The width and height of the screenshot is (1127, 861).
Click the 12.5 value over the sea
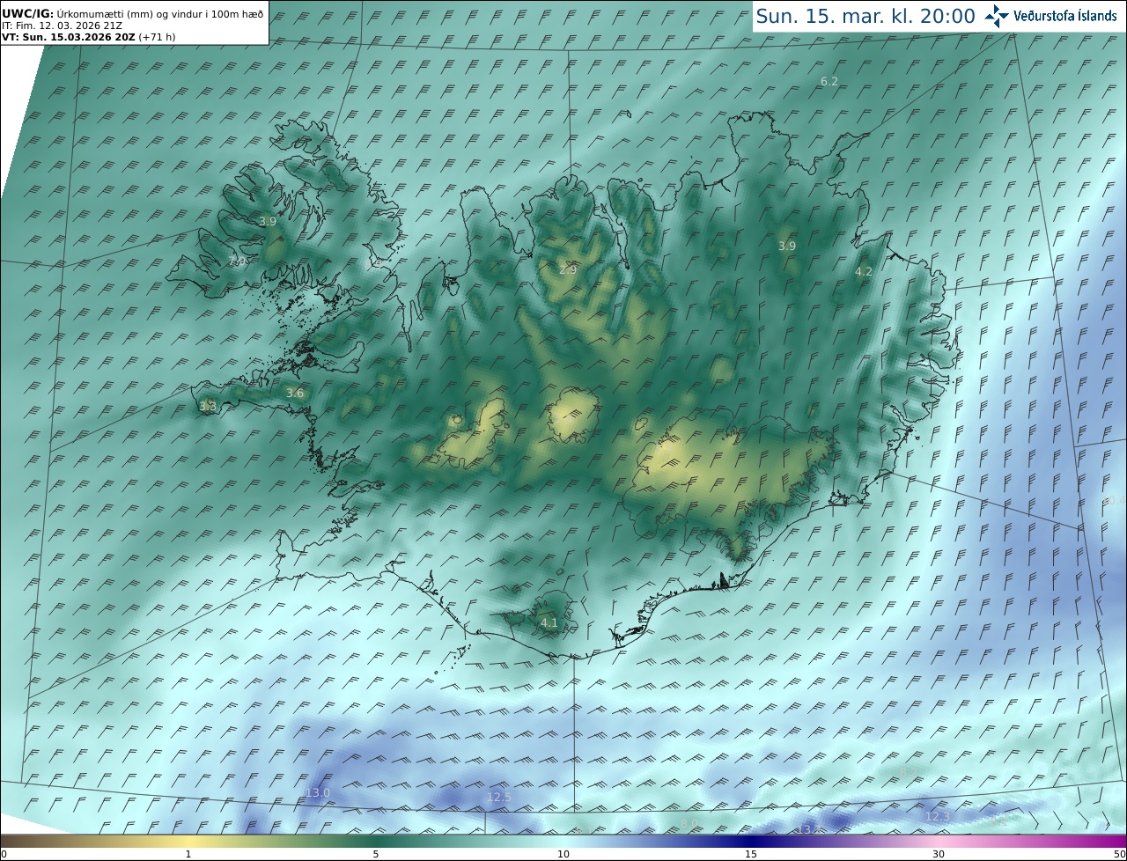point(499,797)
